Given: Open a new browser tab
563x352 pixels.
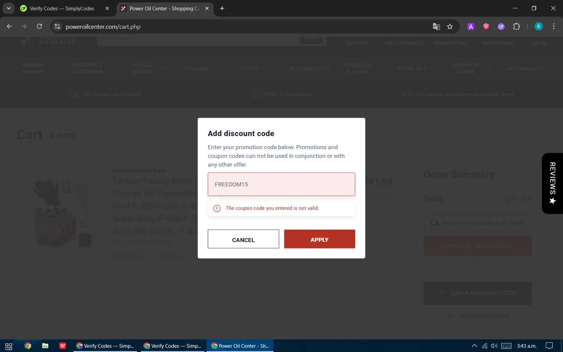Looking at the screenshot, I should pos(222,8).
